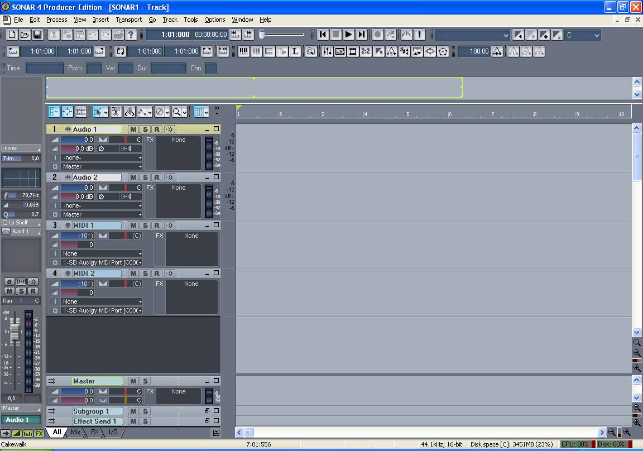643x451 pixels.
Task: Click the New file icon
Action: coord(12,35)
